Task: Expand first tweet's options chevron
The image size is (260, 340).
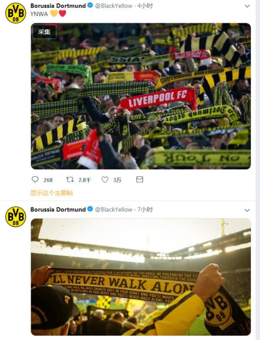Action: click(247, 6)
